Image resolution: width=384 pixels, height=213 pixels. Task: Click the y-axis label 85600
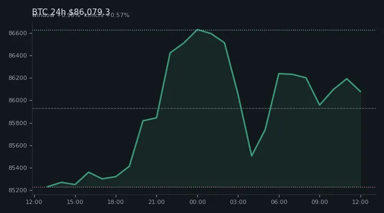18,146
